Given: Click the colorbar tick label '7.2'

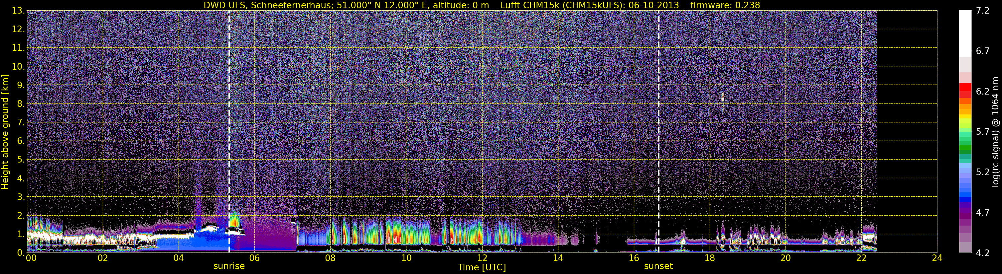Looking at the screenshot, I should (983, 11).
